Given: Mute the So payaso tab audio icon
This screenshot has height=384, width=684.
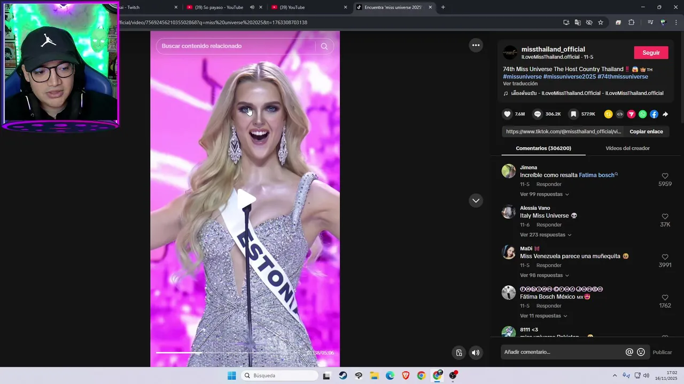Looking at the screenshot, I should point(252,7).
